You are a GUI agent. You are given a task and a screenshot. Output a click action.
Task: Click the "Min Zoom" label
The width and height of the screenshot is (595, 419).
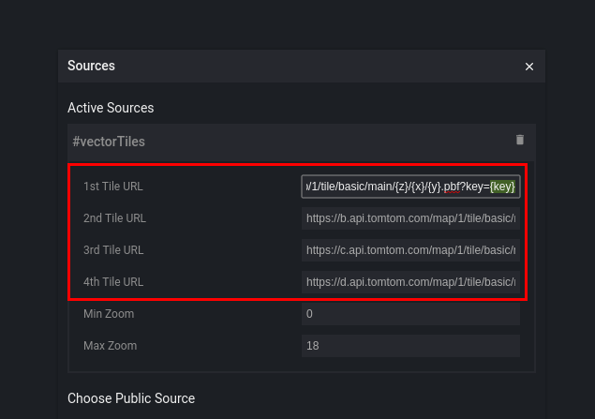click(x=109, y=314)
